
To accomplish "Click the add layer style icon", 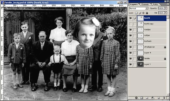I will (x=136, y=98).
